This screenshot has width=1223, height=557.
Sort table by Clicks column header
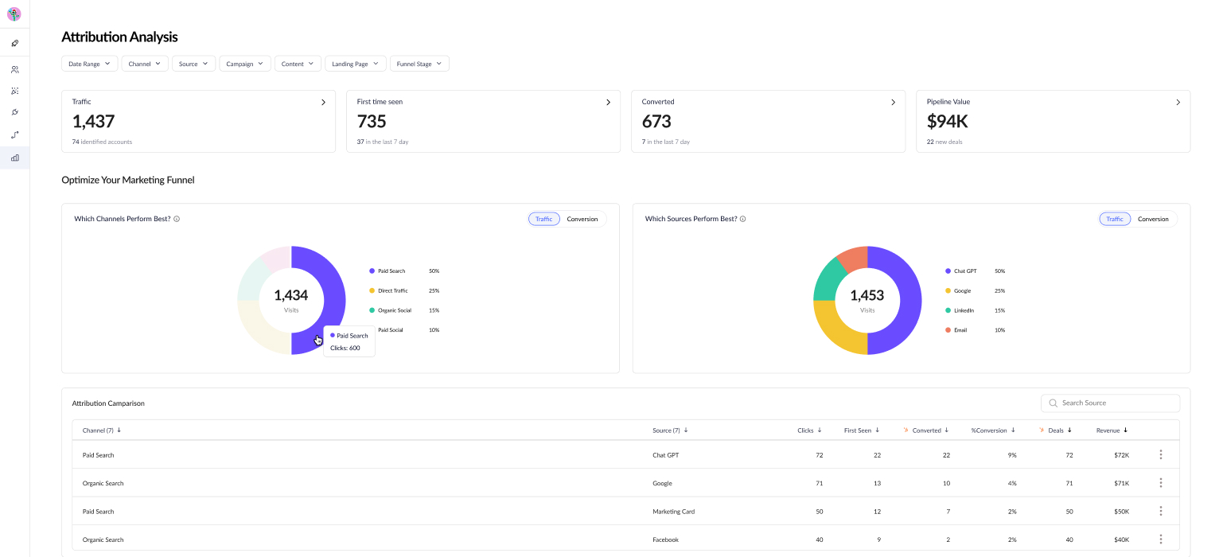click(x=809, y=430)
